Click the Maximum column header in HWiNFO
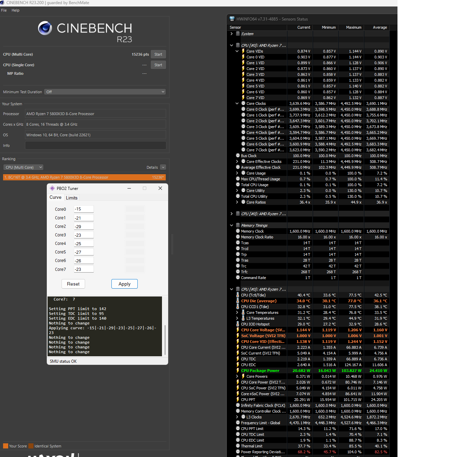The height and width of the screenshot is (457, 473). 351,27
